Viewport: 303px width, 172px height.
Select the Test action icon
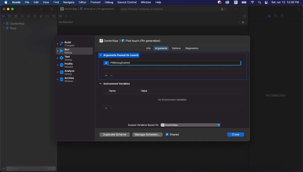tap(61, 58)
